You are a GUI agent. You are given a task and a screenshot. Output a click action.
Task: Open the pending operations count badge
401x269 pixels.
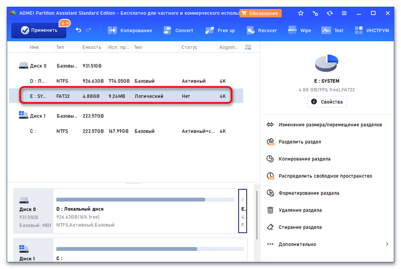tap(65, 23)
